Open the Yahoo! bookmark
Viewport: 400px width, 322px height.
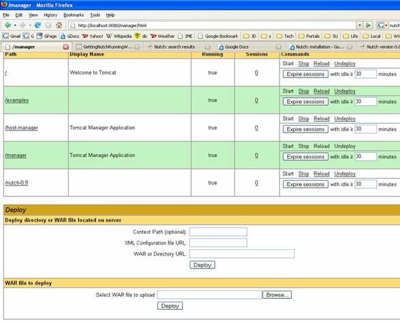(x=93, y=36)
